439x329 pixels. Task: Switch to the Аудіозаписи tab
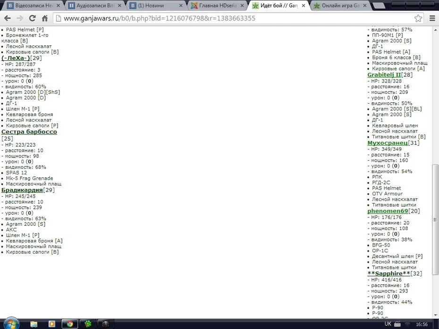point(95,5)
